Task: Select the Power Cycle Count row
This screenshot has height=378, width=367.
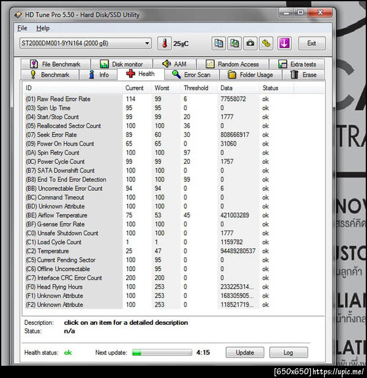Action: pos(159,161)
